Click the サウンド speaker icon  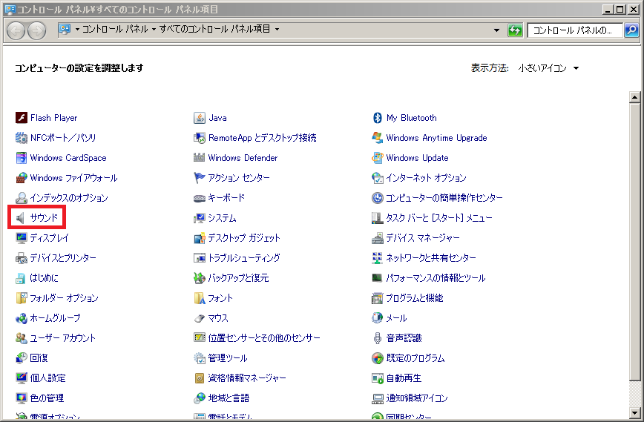[x=21, y=218]
